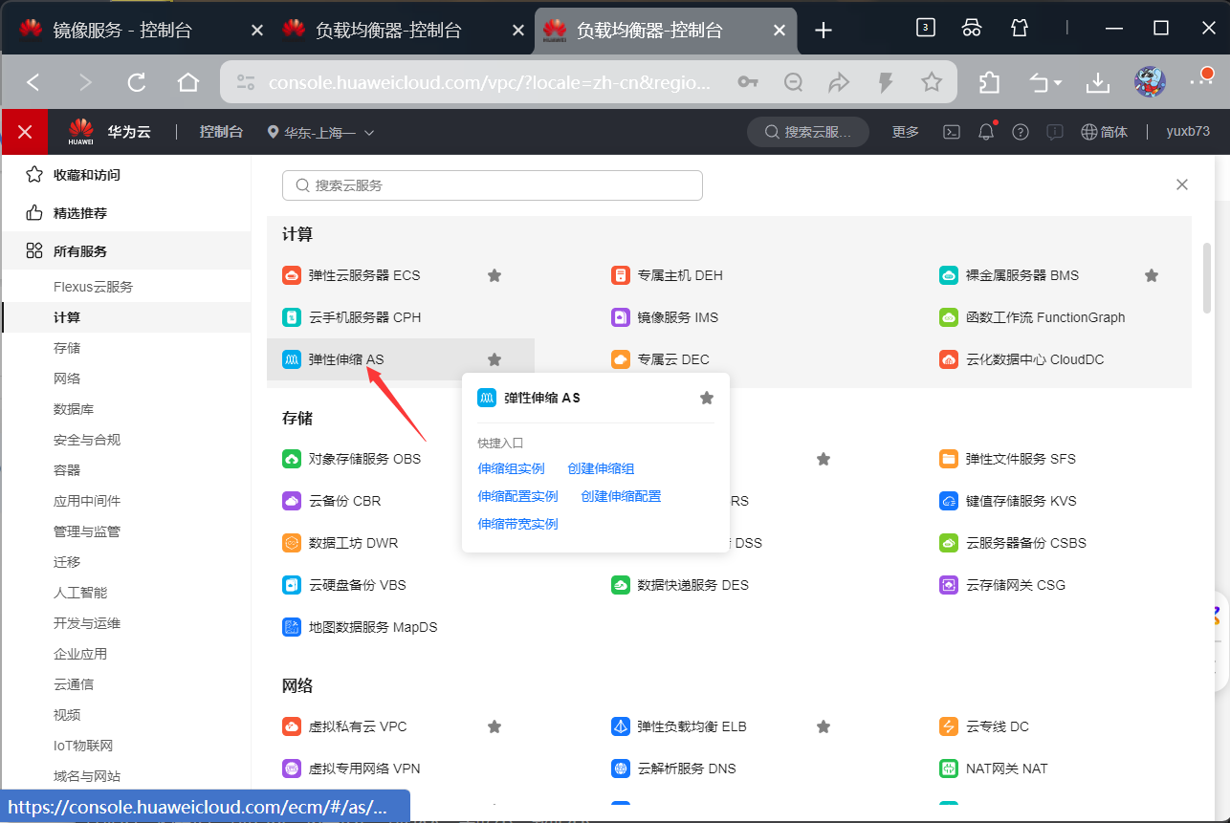Click the 虚拟专用网络 VPN icon

point(292,769)
